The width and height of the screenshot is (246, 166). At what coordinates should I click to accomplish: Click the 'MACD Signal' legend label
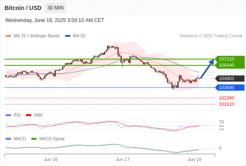click(52, 139)
